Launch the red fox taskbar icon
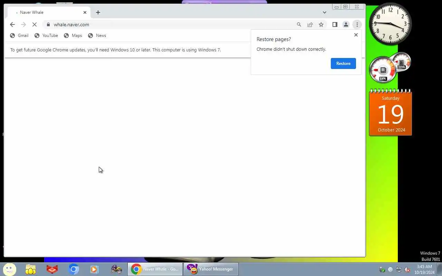The width and height of the screenshot is (442, 276). [x=52, y=269]
